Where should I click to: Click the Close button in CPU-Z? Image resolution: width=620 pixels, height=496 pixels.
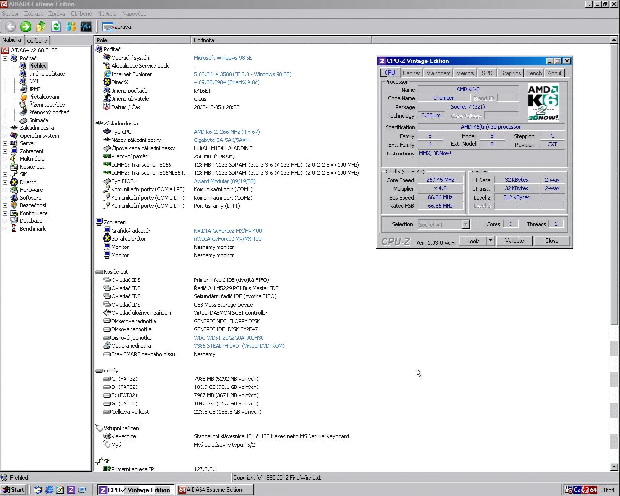pyautogui.click(x=552, y=241)
